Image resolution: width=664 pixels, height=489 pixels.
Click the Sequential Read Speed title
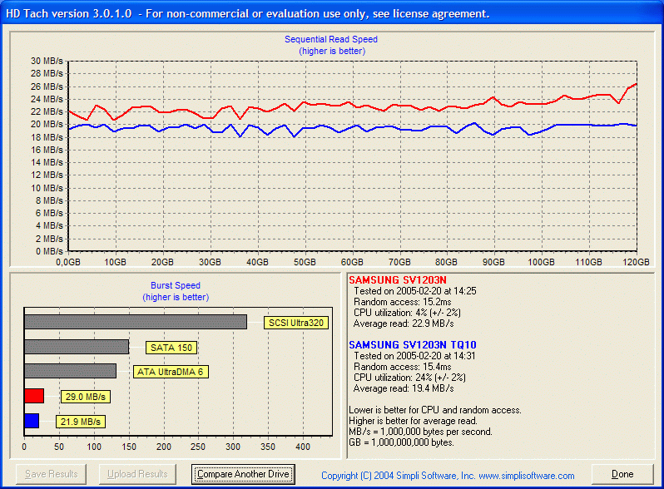click(x=331, y=39)
